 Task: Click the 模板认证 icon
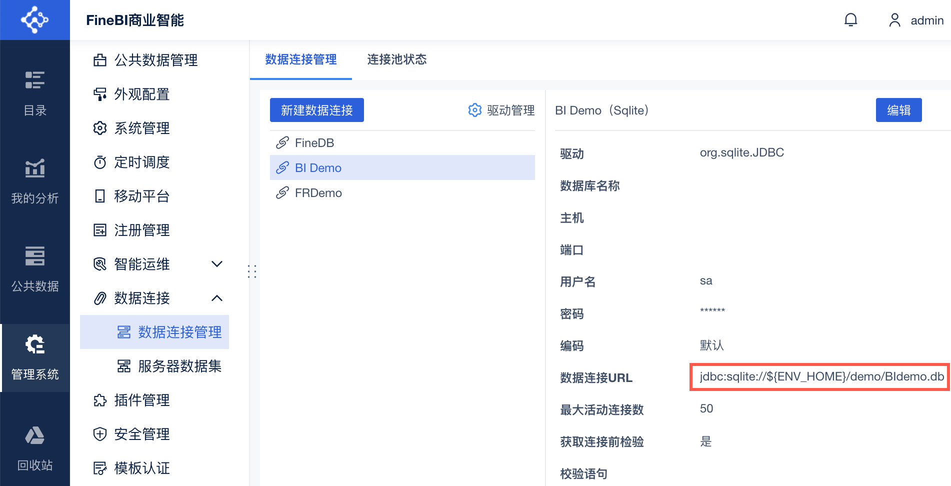100,468
